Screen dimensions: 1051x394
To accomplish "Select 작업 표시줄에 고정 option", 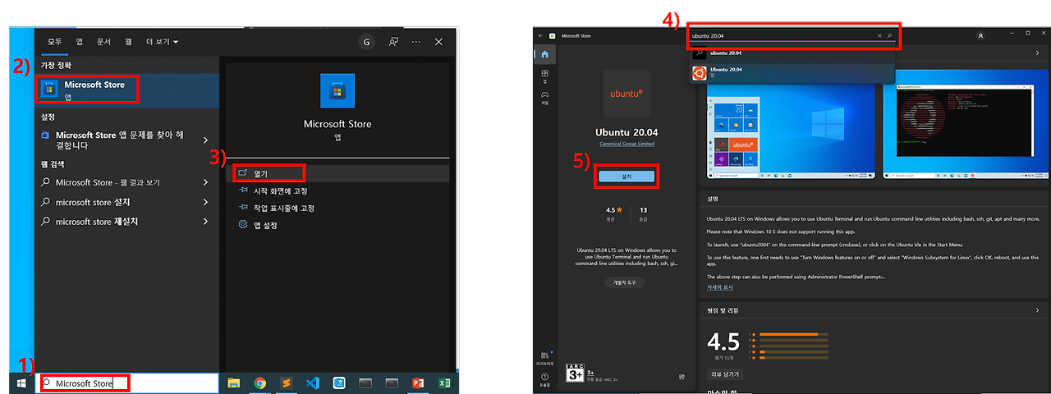I will (284, 208).
